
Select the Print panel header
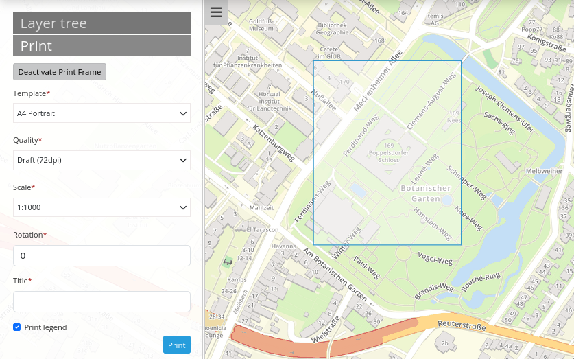(x=101, y=46)
